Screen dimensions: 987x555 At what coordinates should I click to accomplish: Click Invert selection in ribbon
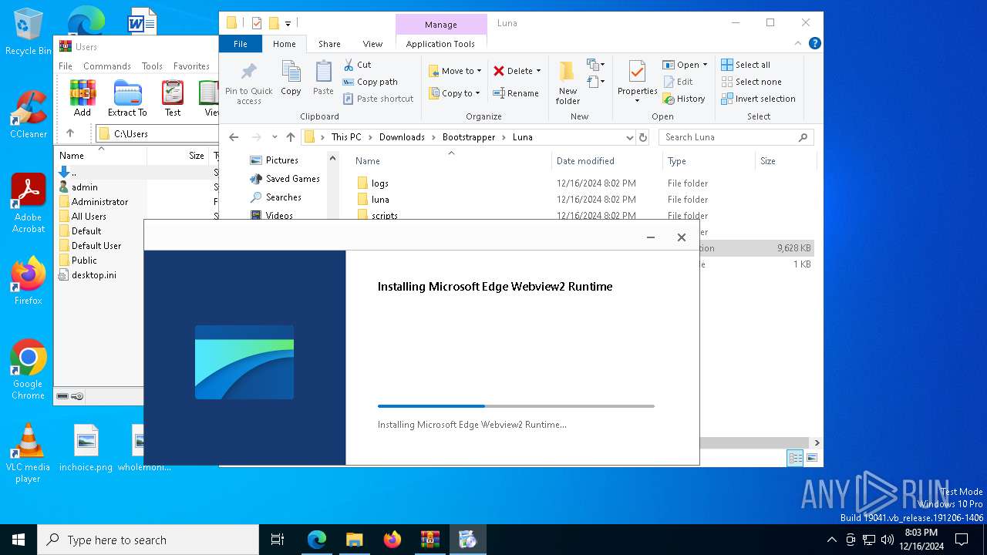coord(758,99)
